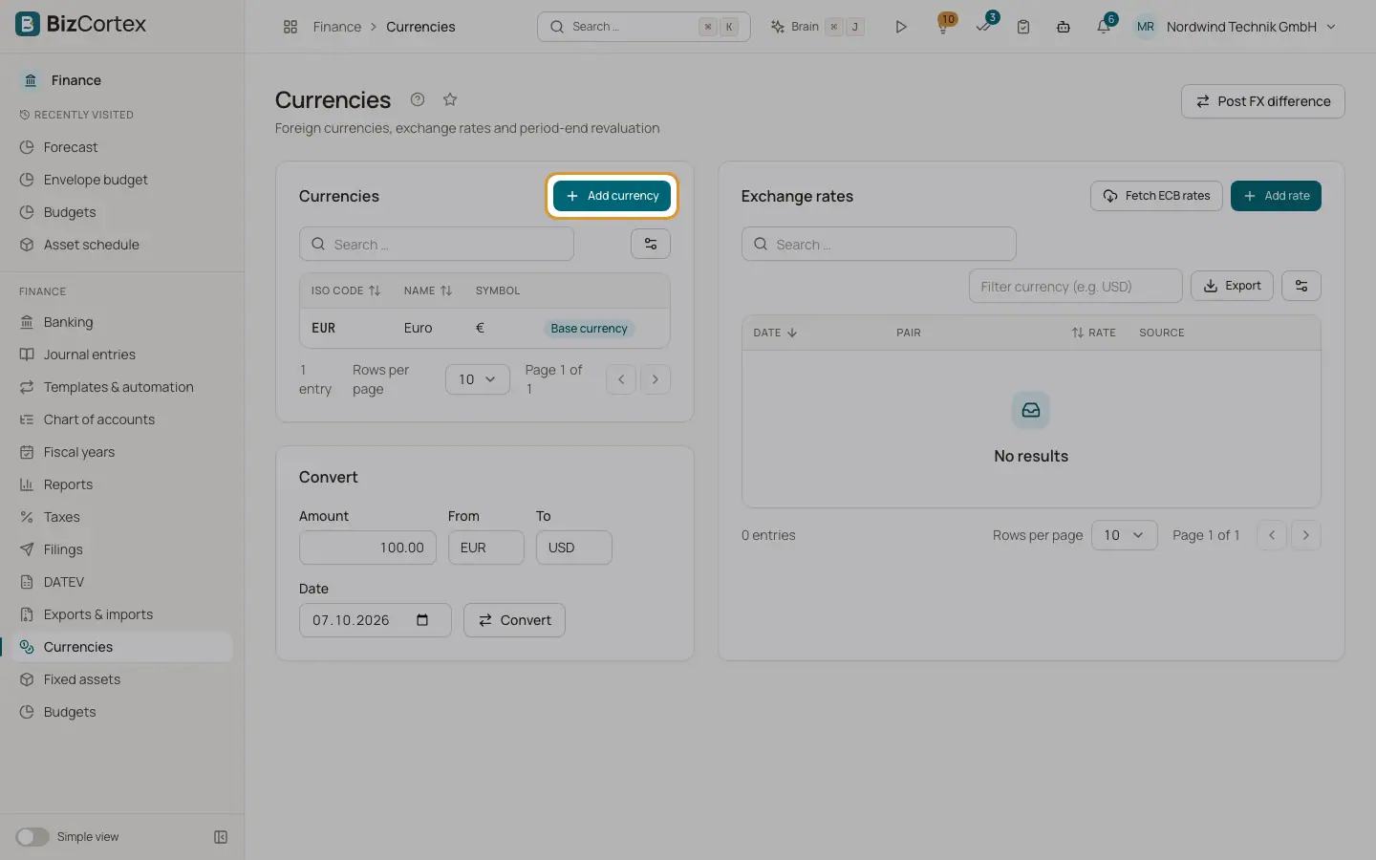1376x860 pixels.
Task: Click the BizCortex logo icon
Action: tap(28, 24)
